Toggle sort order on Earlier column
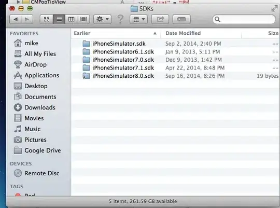This screenshot has width=280, height=208. pyautogui.click(x=116, y=33)
